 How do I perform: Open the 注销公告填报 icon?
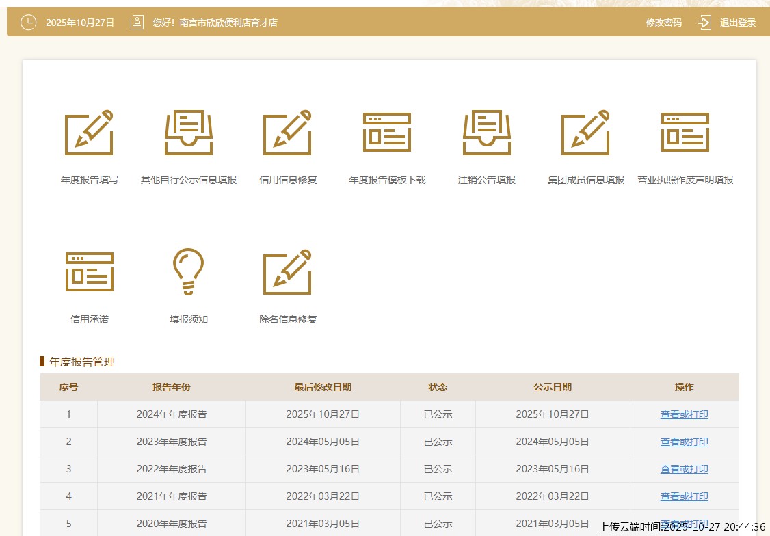(487, 133)
